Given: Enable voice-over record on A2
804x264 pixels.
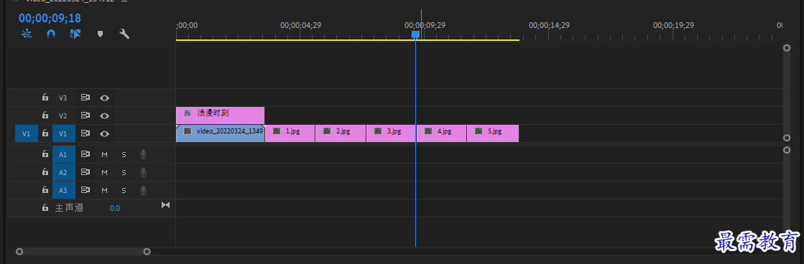Looking at the screenshot, I should tap(144, 172).
